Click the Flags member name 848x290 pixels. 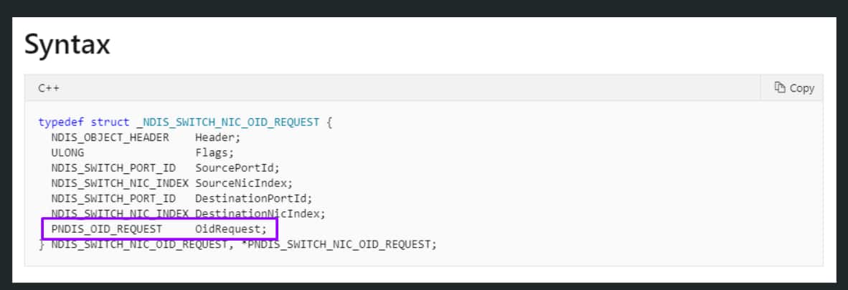coord(215,153)
